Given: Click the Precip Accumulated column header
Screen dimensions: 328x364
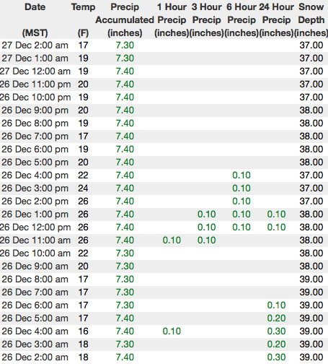Looking at the screenshot, I should pos(125,19).
